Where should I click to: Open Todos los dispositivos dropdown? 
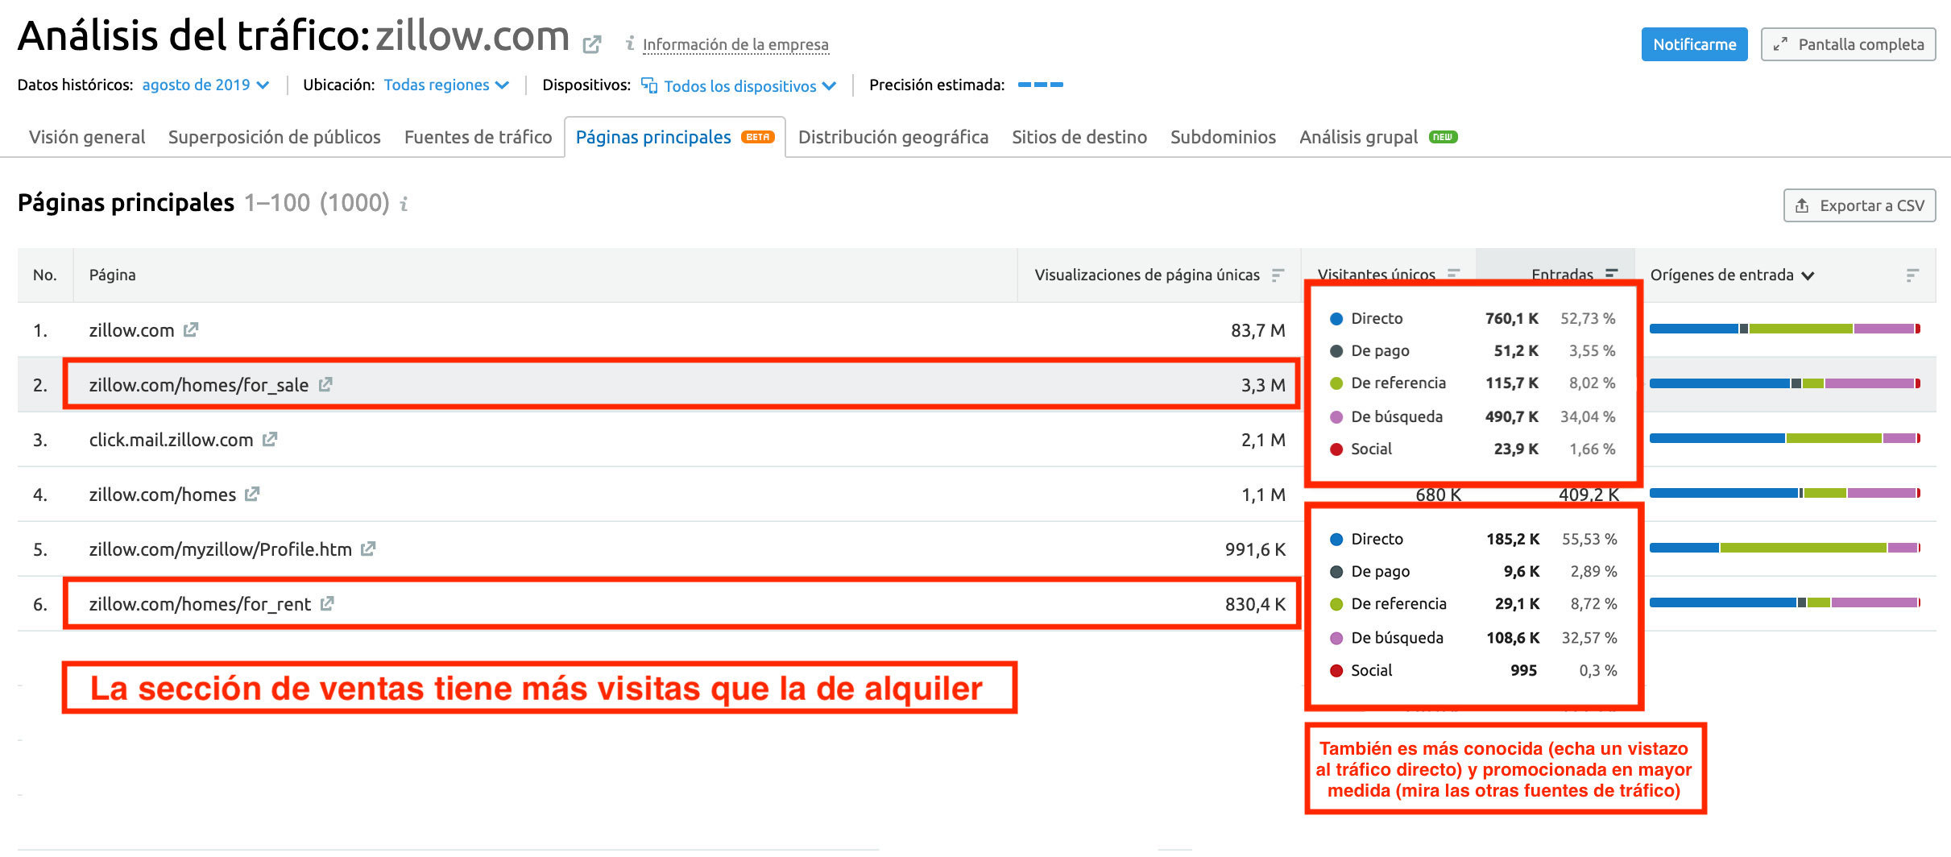point(749,85)
